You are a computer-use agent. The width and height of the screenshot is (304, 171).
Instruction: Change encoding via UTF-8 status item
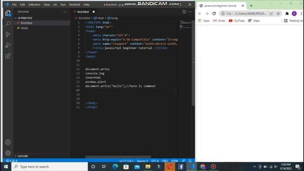pyautogui.click(x=155, y=161)
